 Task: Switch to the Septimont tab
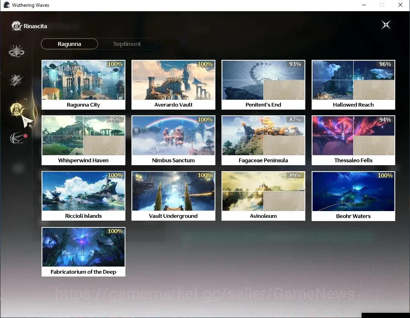coord(127,44)
